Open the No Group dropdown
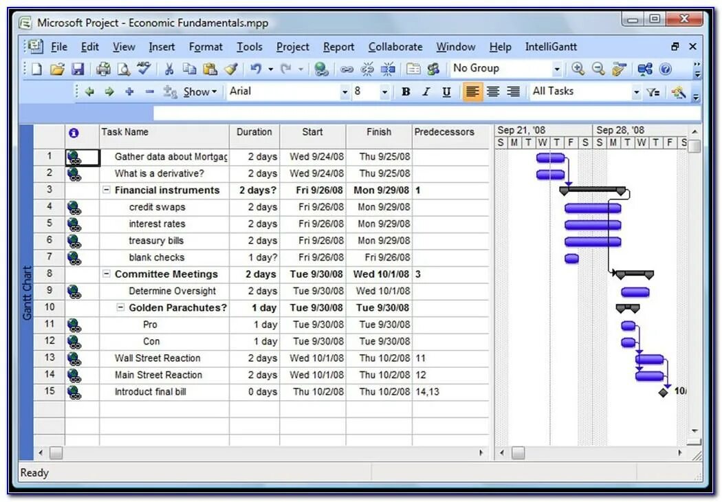The width and height of the screenshot is (722, 502). (557, 69)
